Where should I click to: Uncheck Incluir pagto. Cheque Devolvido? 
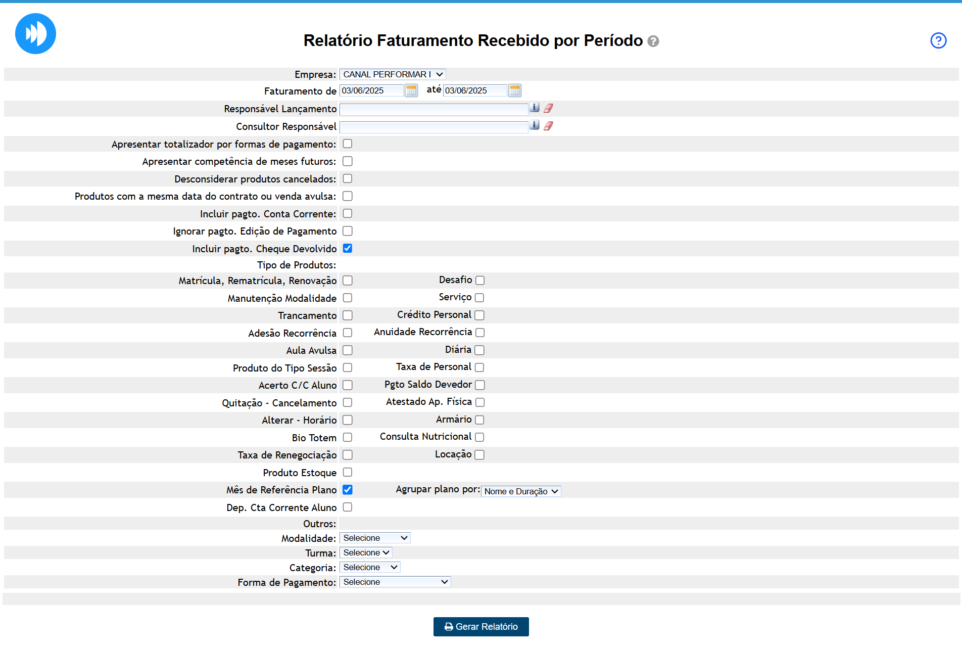pyautogui.click(x=348, y=249)
